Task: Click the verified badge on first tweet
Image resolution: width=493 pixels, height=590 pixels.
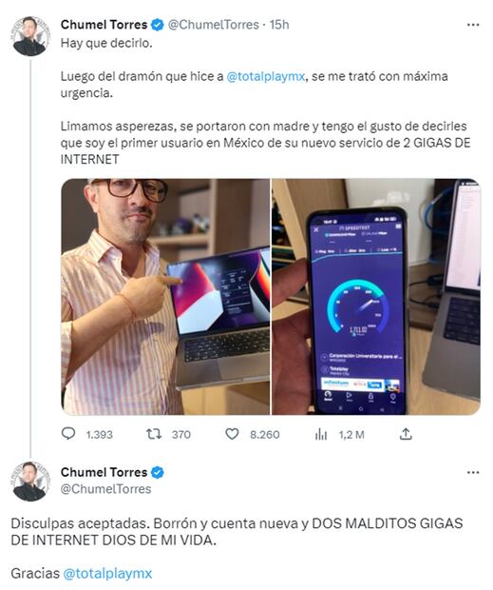Action: [158, 25]
